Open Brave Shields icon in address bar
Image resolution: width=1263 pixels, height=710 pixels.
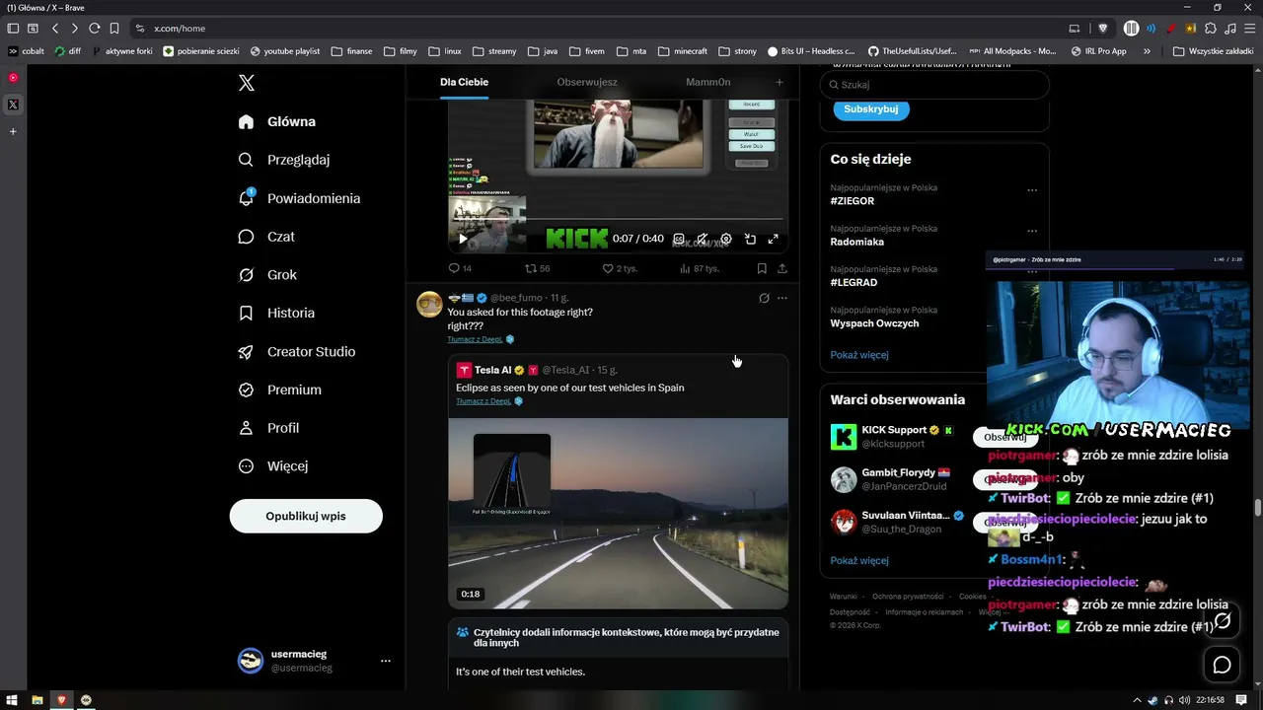point(1103,29)
